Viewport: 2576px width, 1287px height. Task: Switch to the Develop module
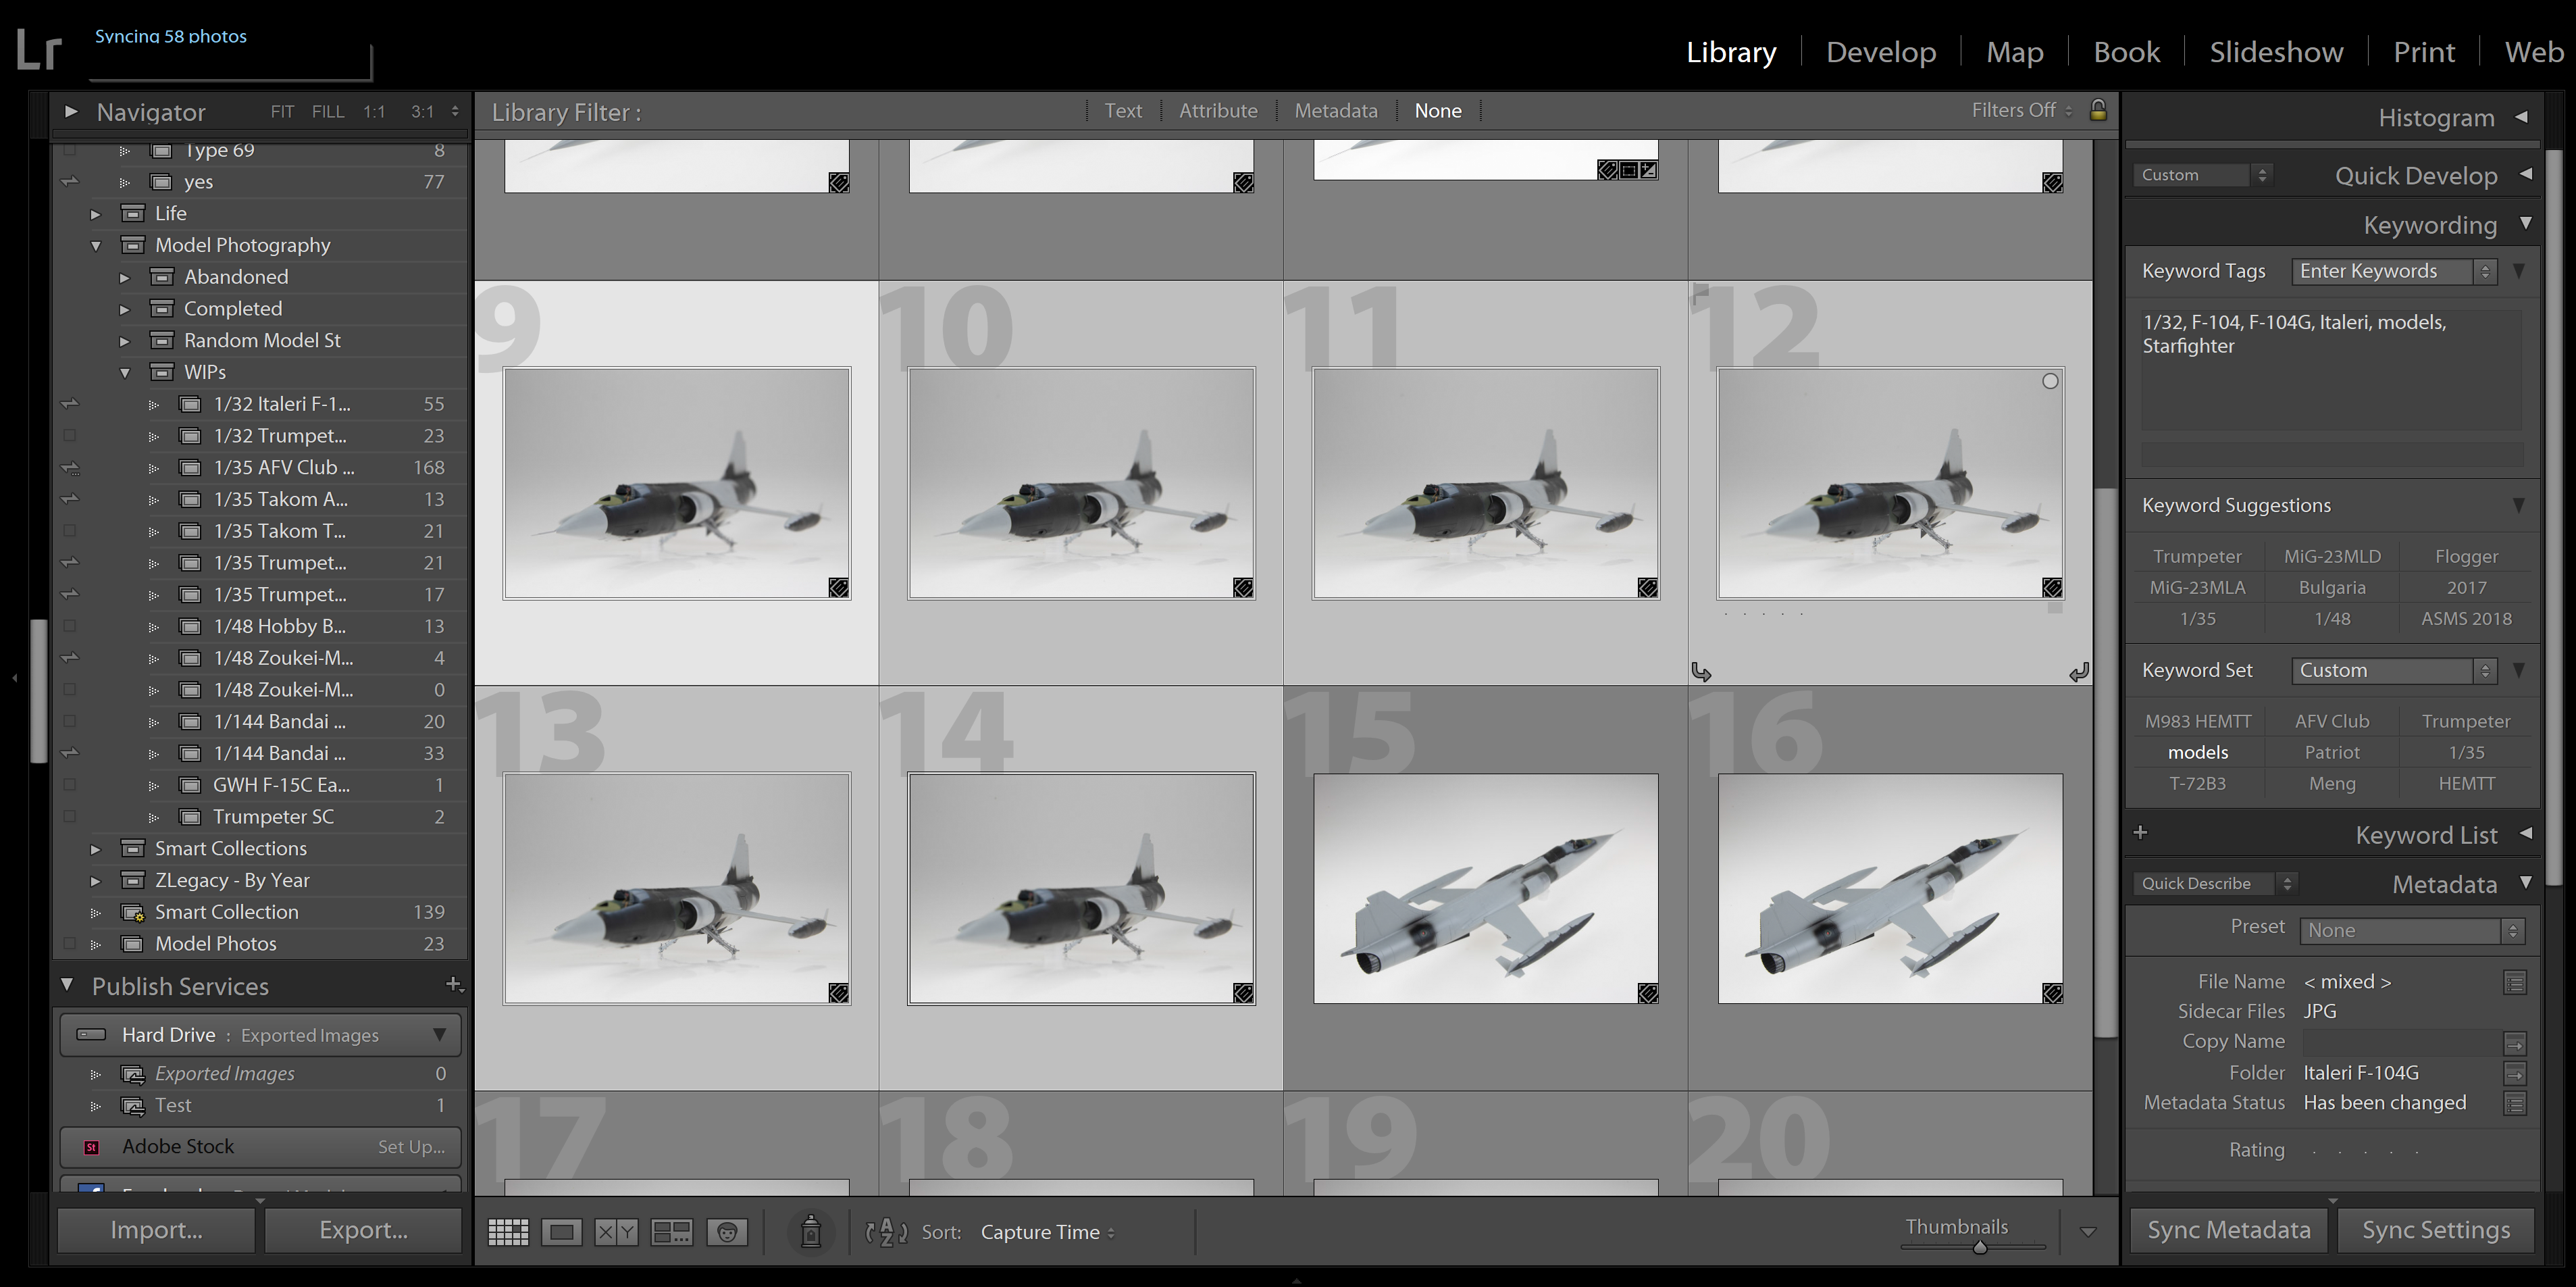point(1880,52)
